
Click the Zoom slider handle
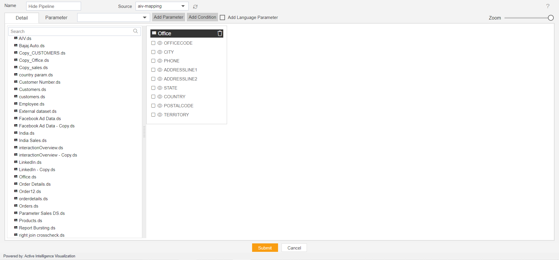(x=551, y=18)
